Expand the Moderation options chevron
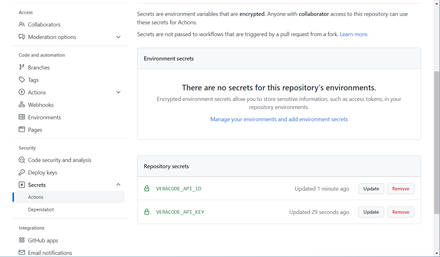 click(x=118, y=37)
